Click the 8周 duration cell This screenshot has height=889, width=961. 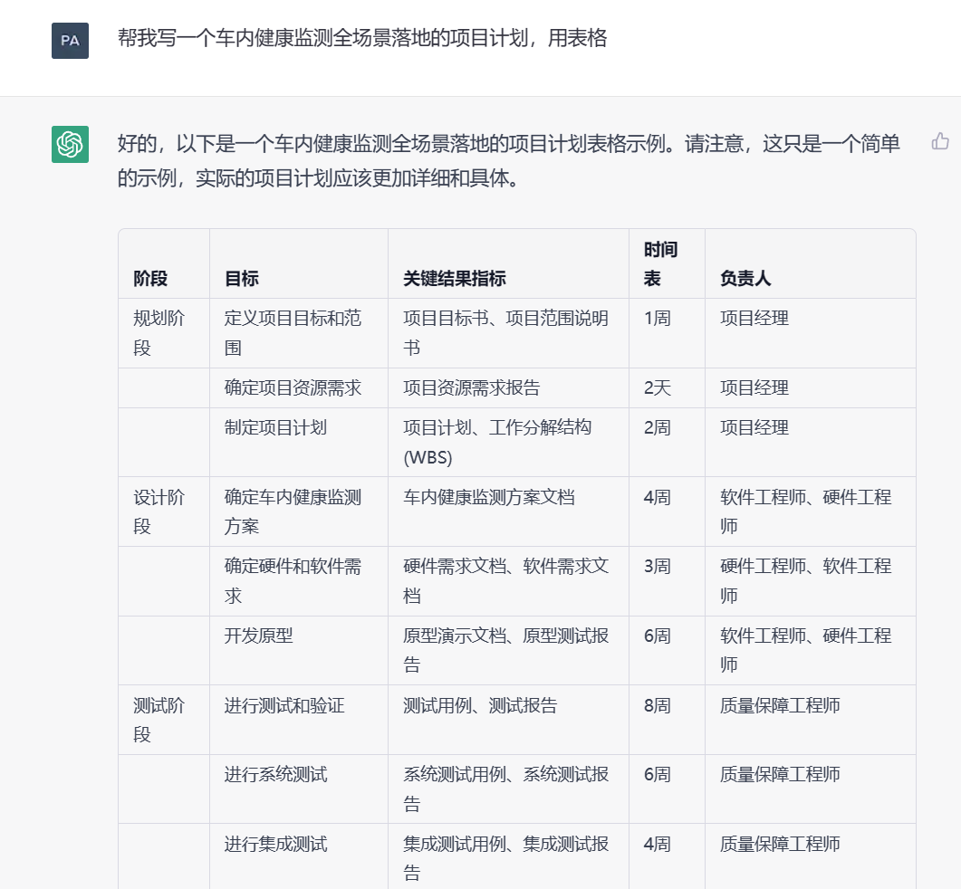click(x=658, y=705)
